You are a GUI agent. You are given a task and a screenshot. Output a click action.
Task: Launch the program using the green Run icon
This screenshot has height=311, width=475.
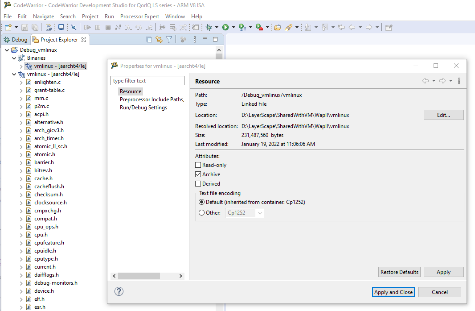coord(225,27)
